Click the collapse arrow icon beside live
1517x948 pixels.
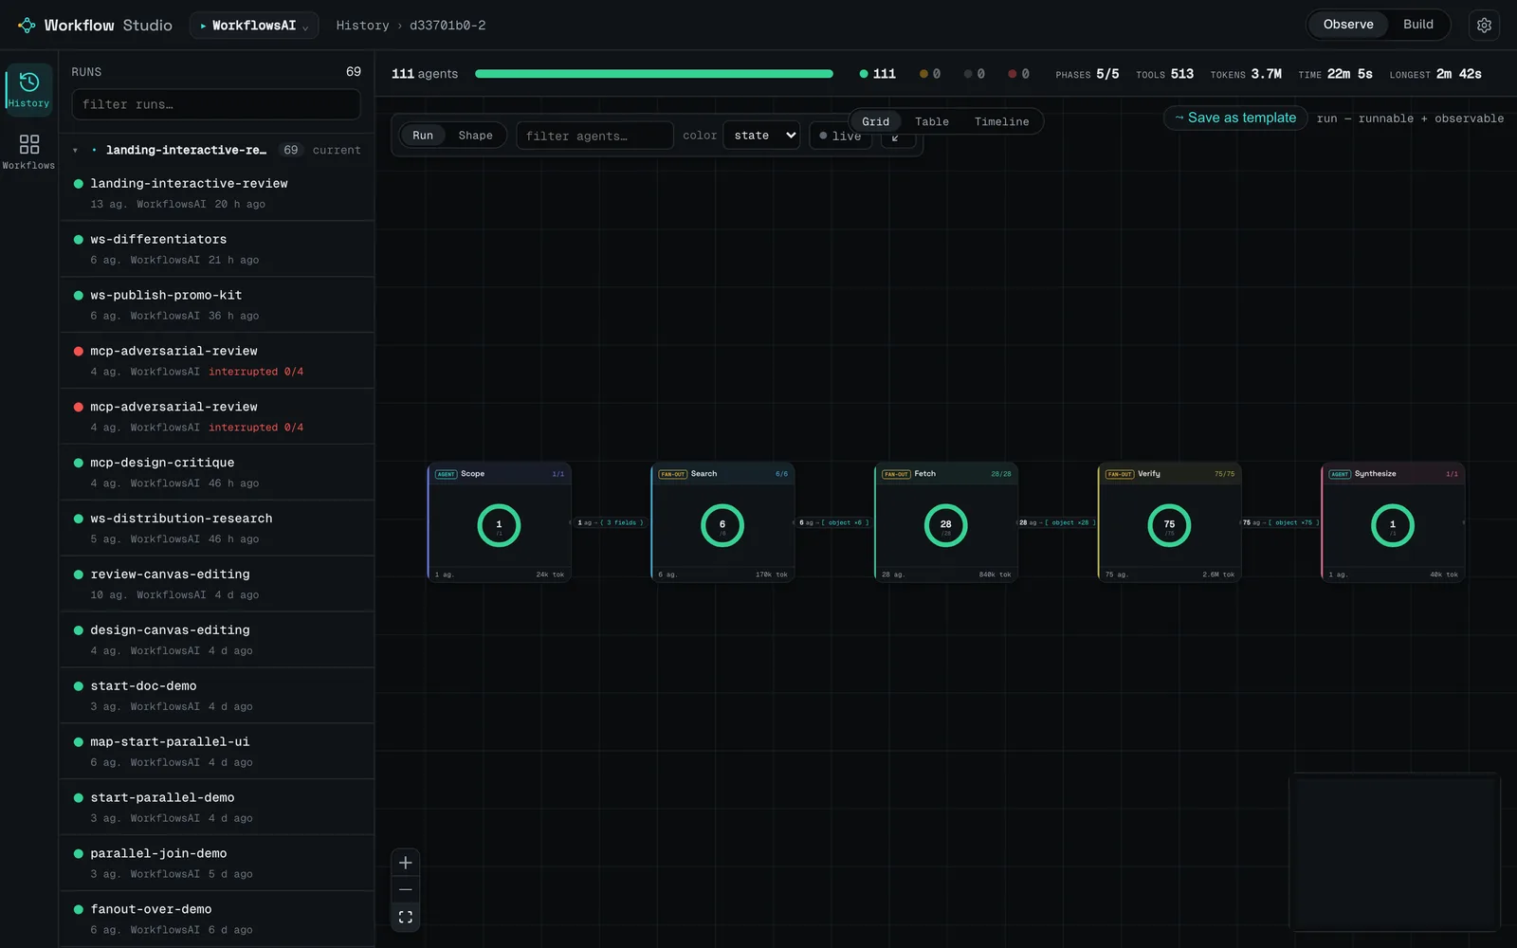pos(897,138)
